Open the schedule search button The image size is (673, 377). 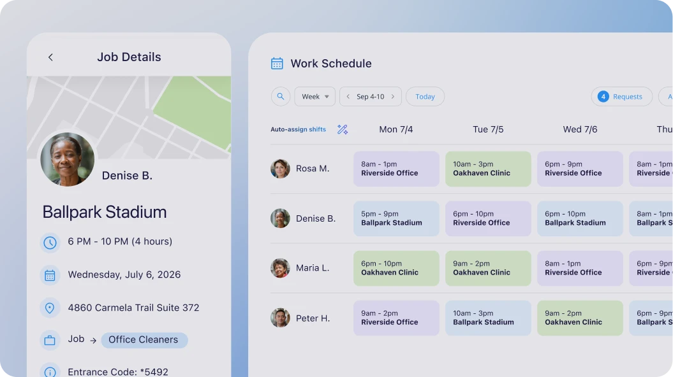(281, 96)
